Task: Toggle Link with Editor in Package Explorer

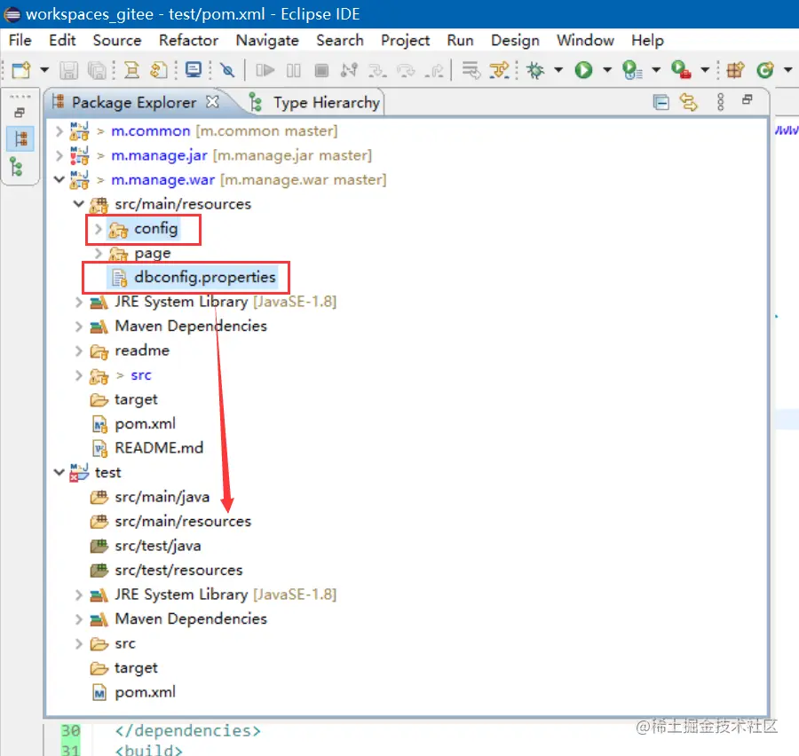Action: (689, 103)
